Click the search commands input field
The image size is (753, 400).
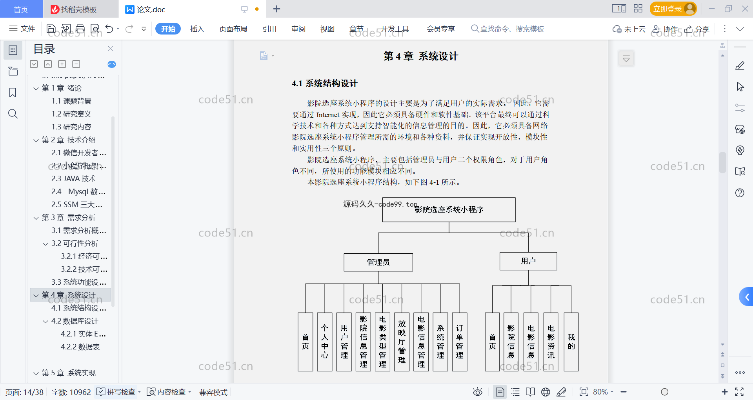point(507,29)
